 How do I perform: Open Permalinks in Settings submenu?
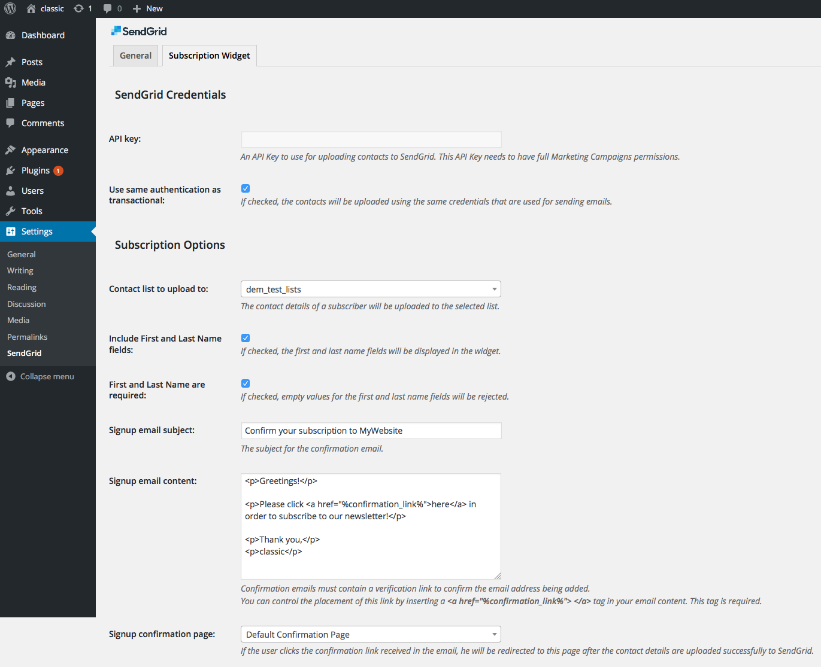point(27,337)
